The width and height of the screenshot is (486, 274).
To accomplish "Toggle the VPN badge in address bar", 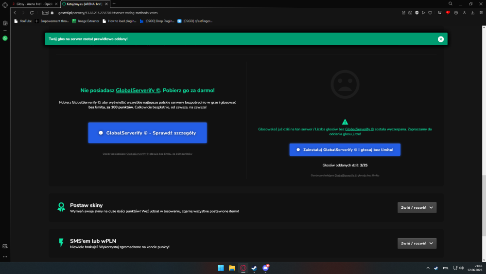I will click(x=45, y=13).
